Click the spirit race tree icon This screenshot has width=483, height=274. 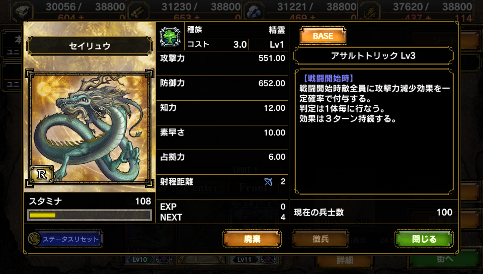(x=170, y=37)
